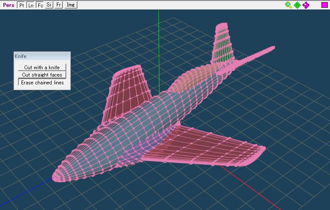Click the magnifier zoom view icon

(288, 5)
